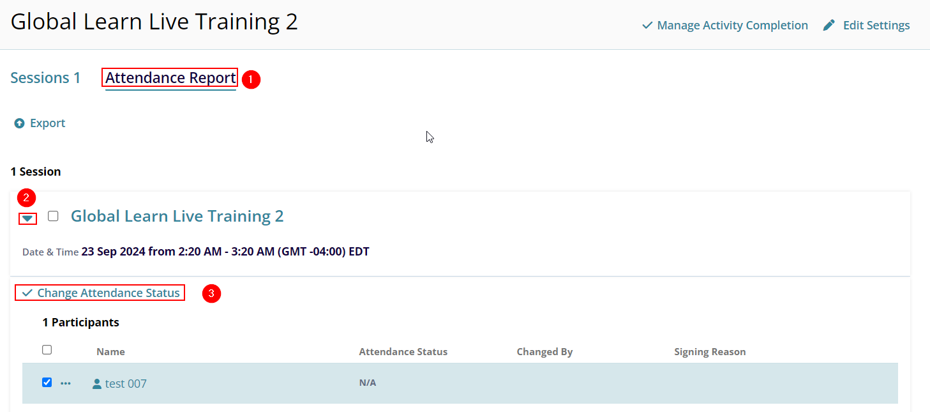The image size is (930, 412).
Task: Uncheck the checkbox for test 007
Action: (x=47, y=383)
